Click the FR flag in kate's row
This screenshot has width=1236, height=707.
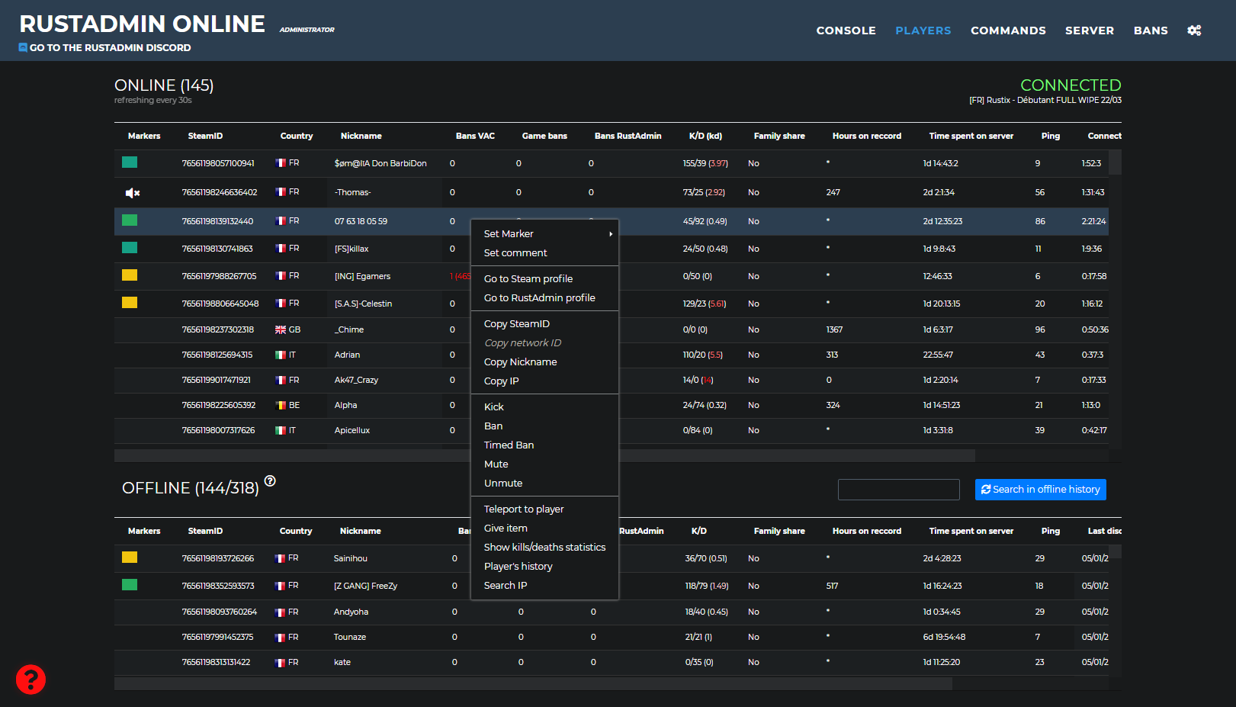(281, 663)
